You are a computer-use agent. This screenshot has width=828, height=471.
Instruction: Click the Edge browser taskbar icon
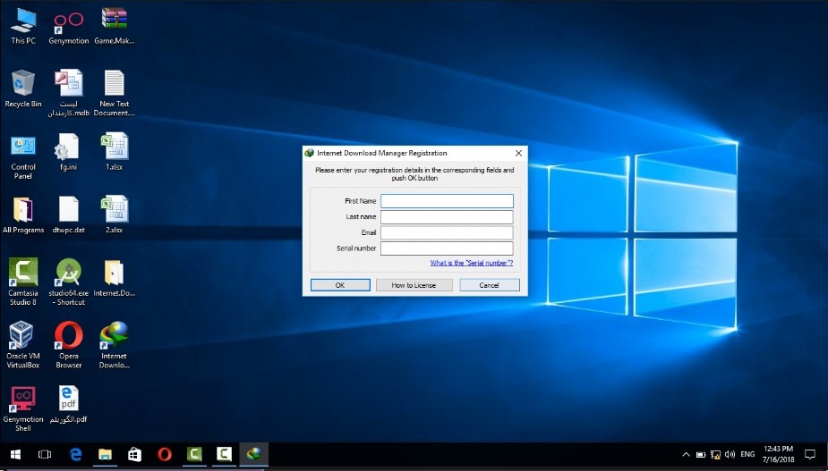[76, 454]
